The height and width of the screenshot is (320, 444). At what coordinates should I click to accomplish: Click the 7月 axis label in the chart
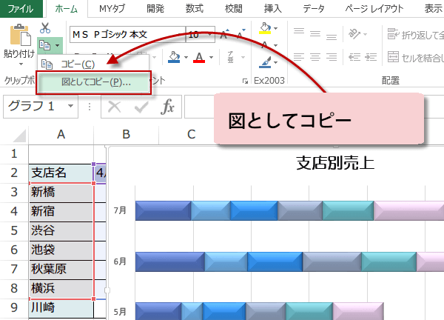tap(120, 210)
